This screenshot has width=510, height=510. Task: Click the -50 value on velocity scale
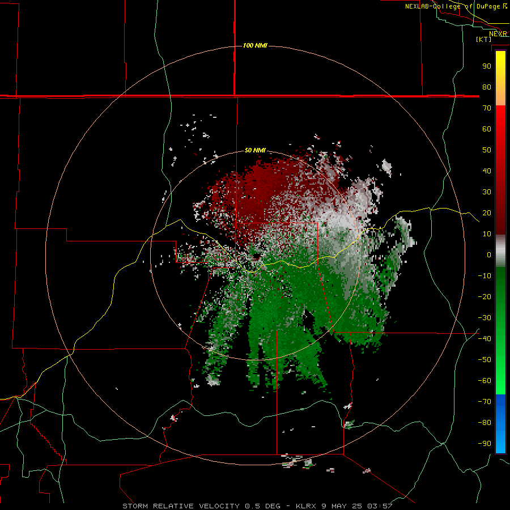(x=484, y=360)
